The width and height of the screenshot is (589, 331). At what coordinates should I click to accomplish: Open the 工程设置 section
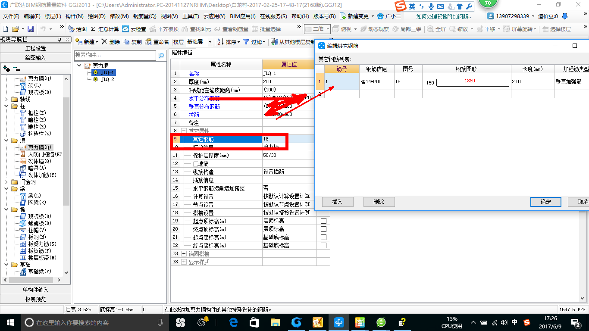click(x=35, y=48)
